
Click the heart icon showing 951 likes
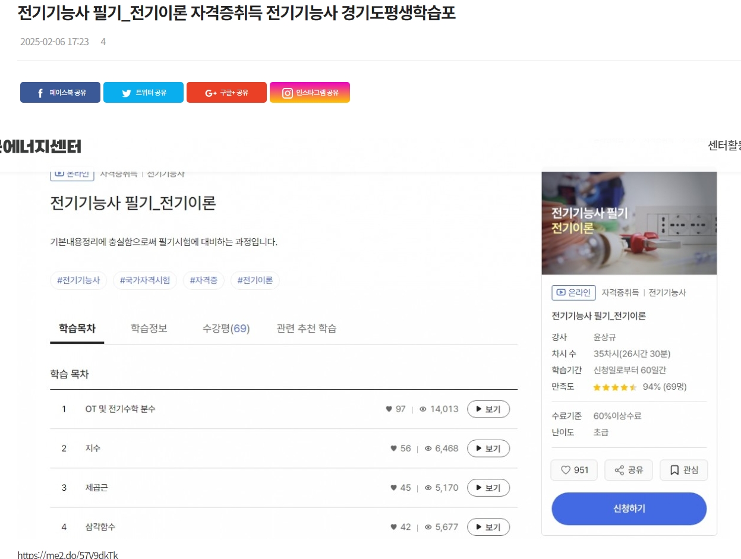[x=565, y=470]
